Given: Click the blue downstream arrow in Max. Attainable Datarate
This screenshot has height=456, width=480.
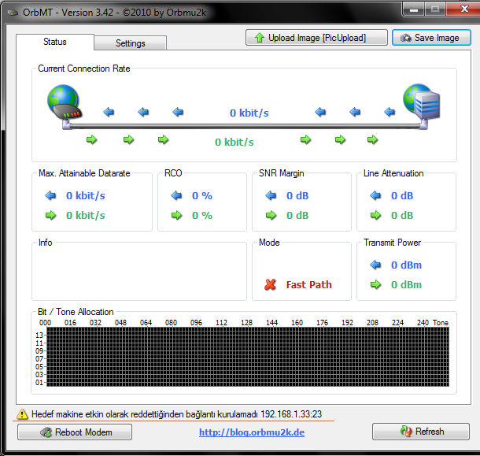Looking at the screenshot, I should 50,195.
